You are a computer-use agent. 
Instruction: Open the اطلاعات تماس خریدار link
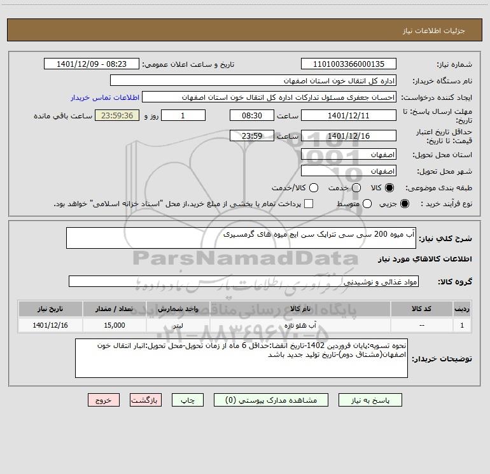[x=105, y=97]
